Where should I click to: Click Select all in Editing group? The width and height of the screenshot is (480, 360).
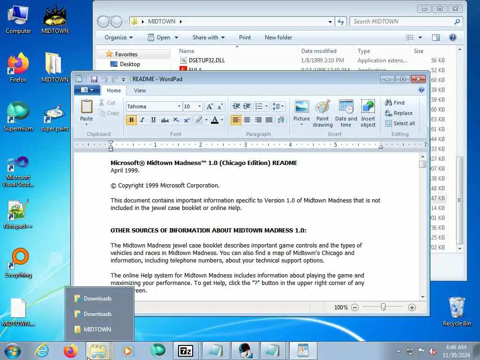point(400,123)
